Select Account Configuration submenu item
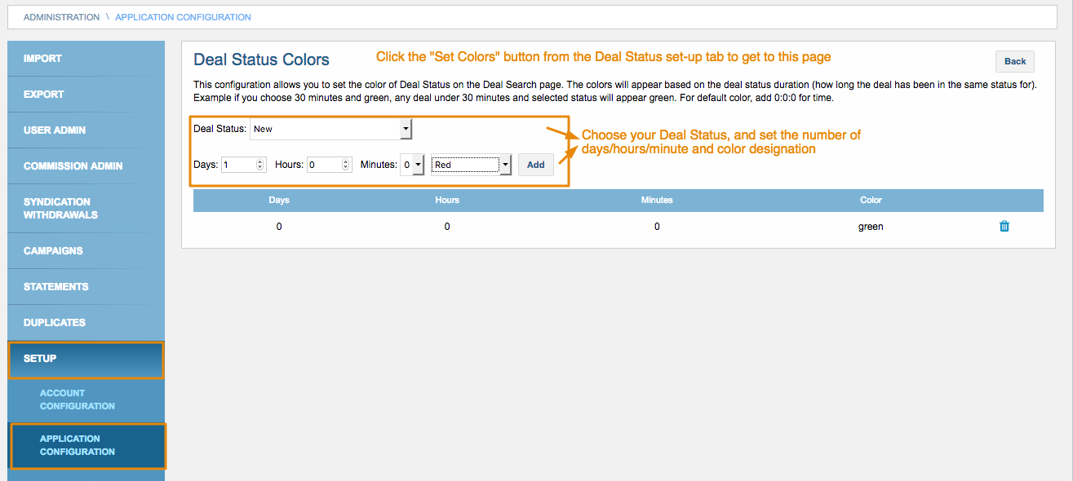 [x=86, y=399]
